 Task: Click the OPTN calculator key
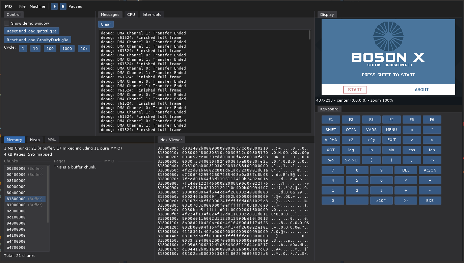coord(351,130)
